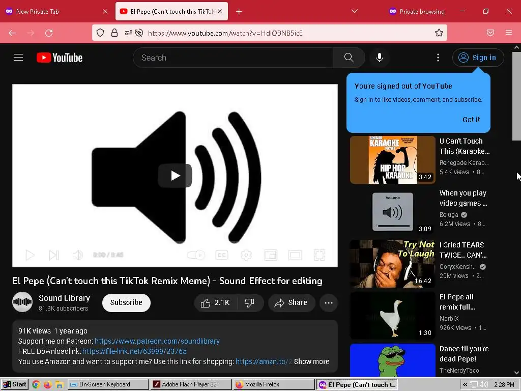Show site security padlock info
521x391 pixels.
pyautogui.click(x=114, y=33)
